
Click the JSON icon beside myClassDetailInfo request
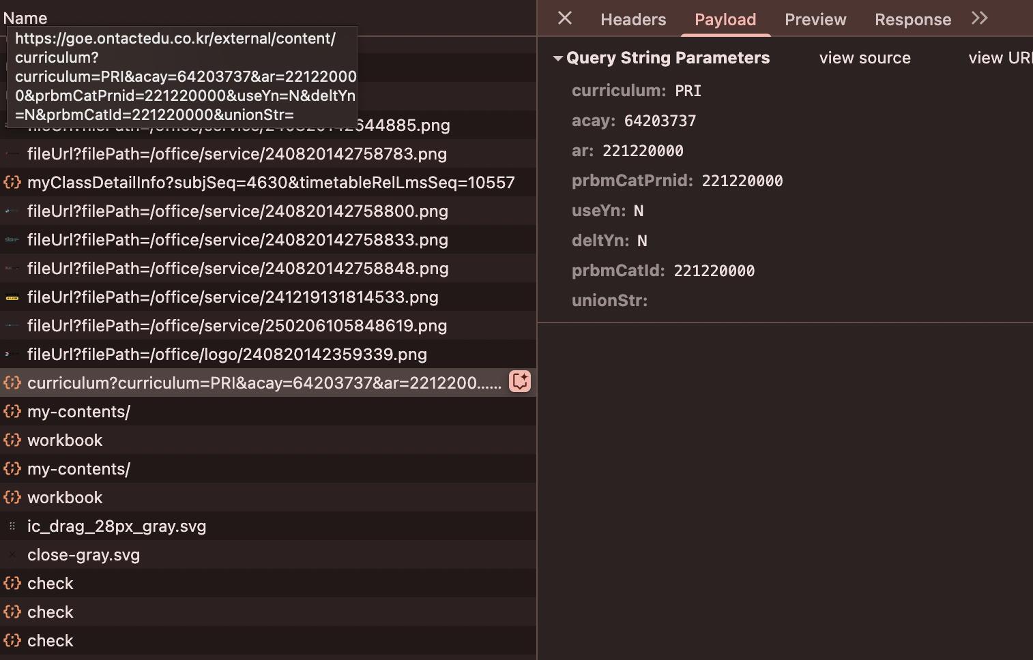(x=12, y=183)
